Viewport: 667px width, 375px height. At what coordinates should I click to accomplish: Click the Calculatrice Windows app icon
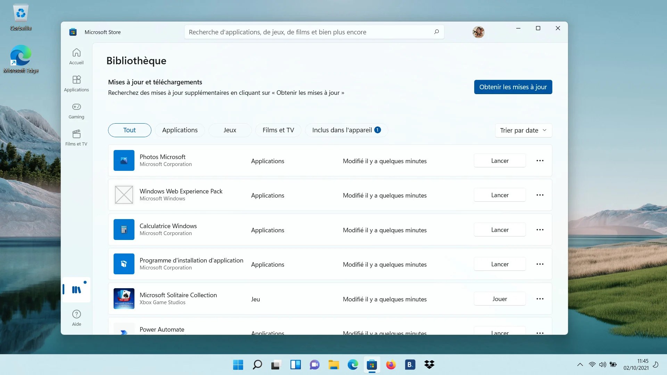coord(124,230)
